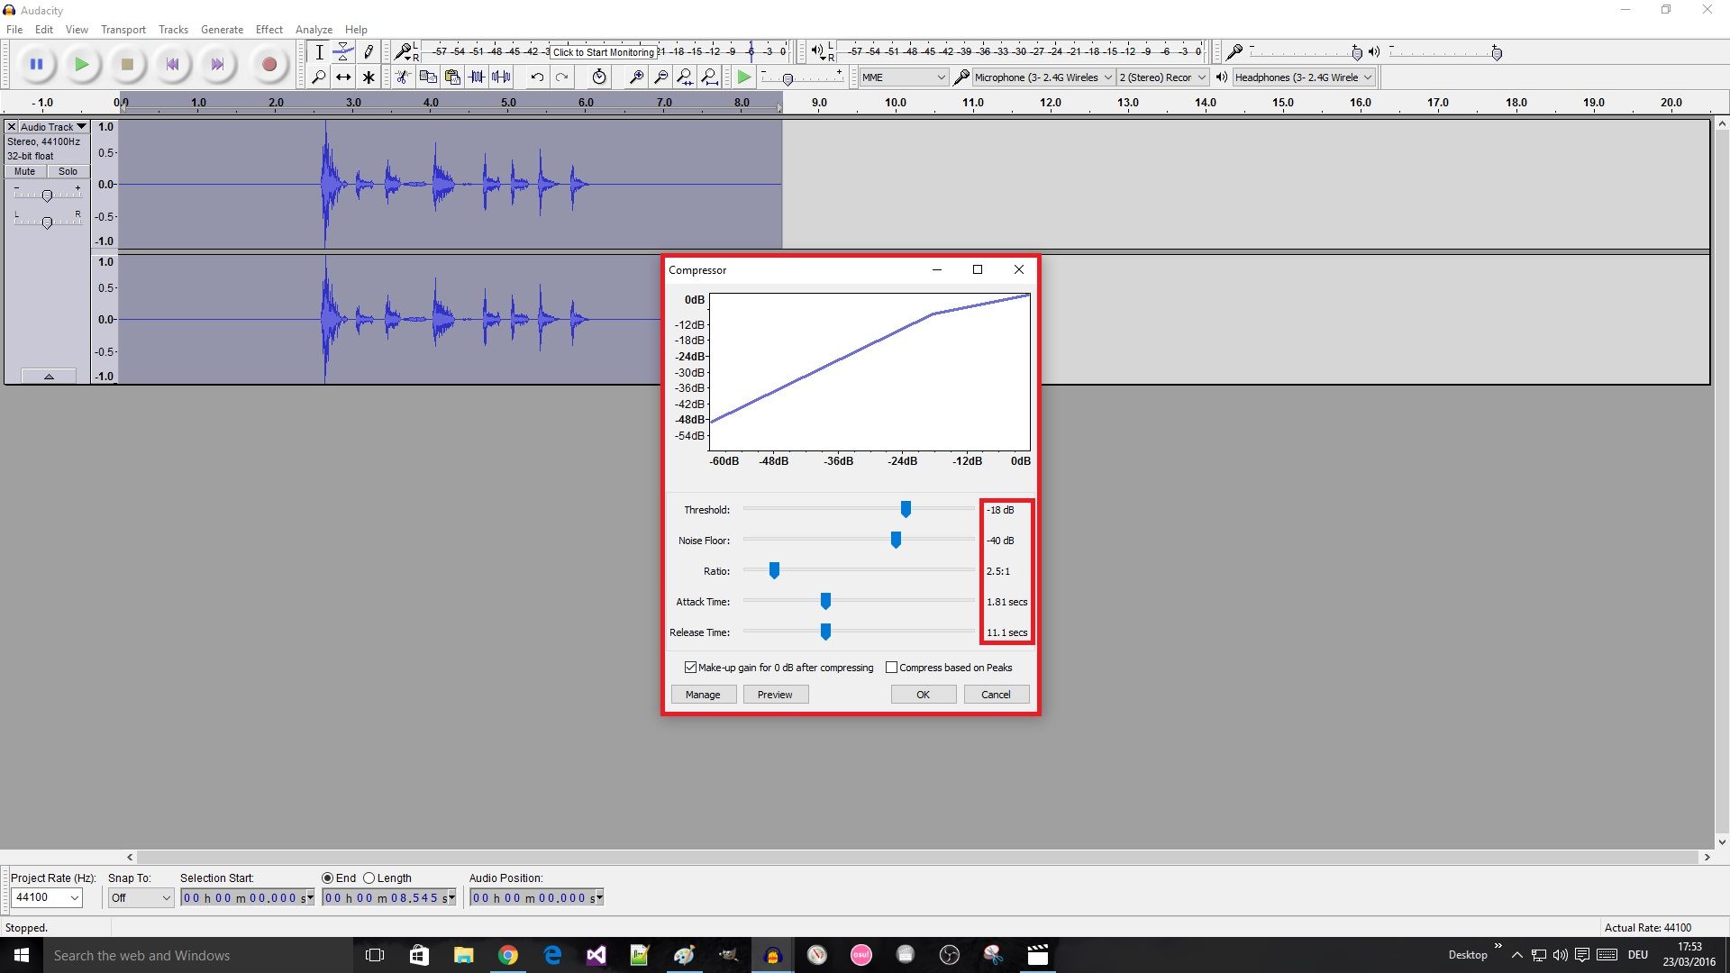Click the Fit Selection zoom icon
The image size is (1730, 973).
(685, 77)
